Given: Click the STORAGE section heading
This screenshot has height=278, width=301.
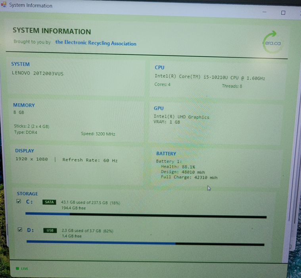Looking at the screenshot, I should (27, 193).
